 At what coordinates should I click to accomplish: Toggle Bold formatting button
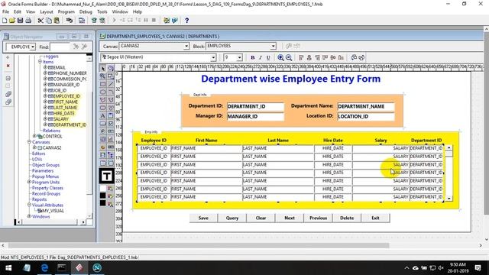point(253,57)
